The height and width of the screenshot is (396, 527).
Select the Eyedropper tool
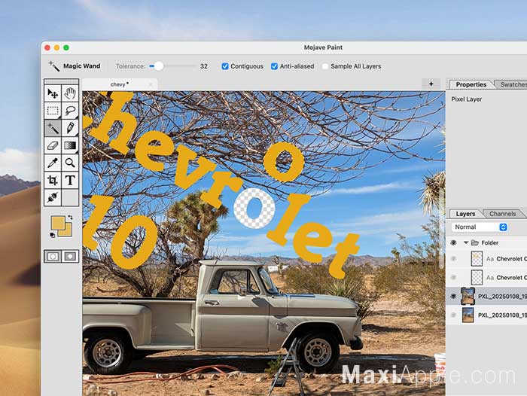[53, 163]
